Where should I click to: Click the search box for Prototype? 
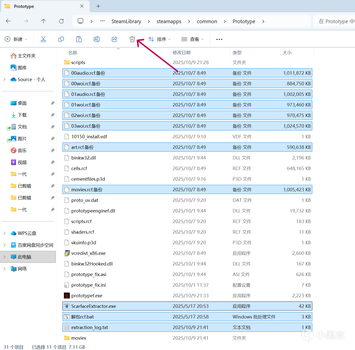click(334, 21)
